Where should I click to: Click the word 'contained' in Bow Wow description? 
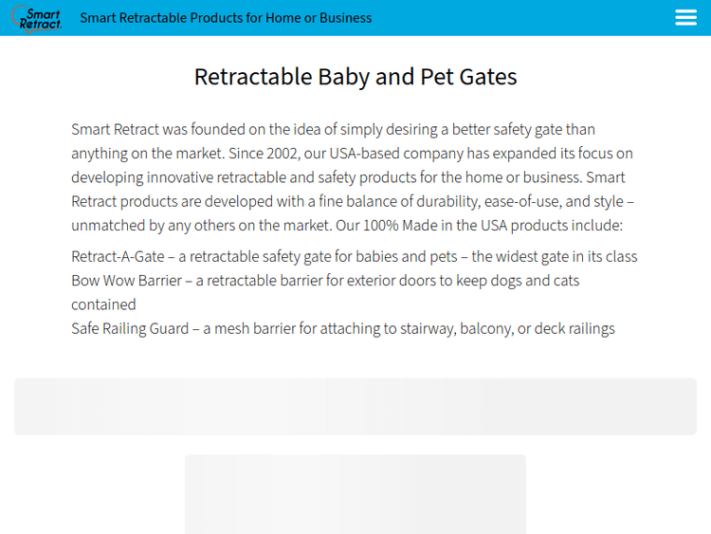point(103,304)
